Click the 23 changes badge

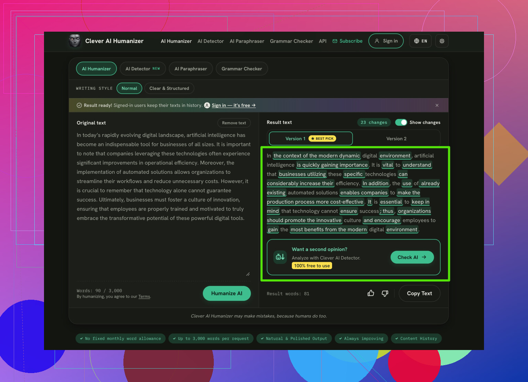click(x=374, y=122)
